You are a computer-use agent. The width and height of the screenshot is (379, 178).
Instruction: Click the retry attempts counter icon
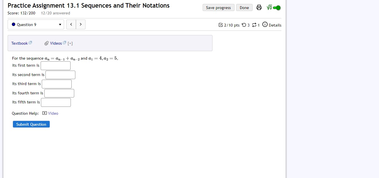244,25
